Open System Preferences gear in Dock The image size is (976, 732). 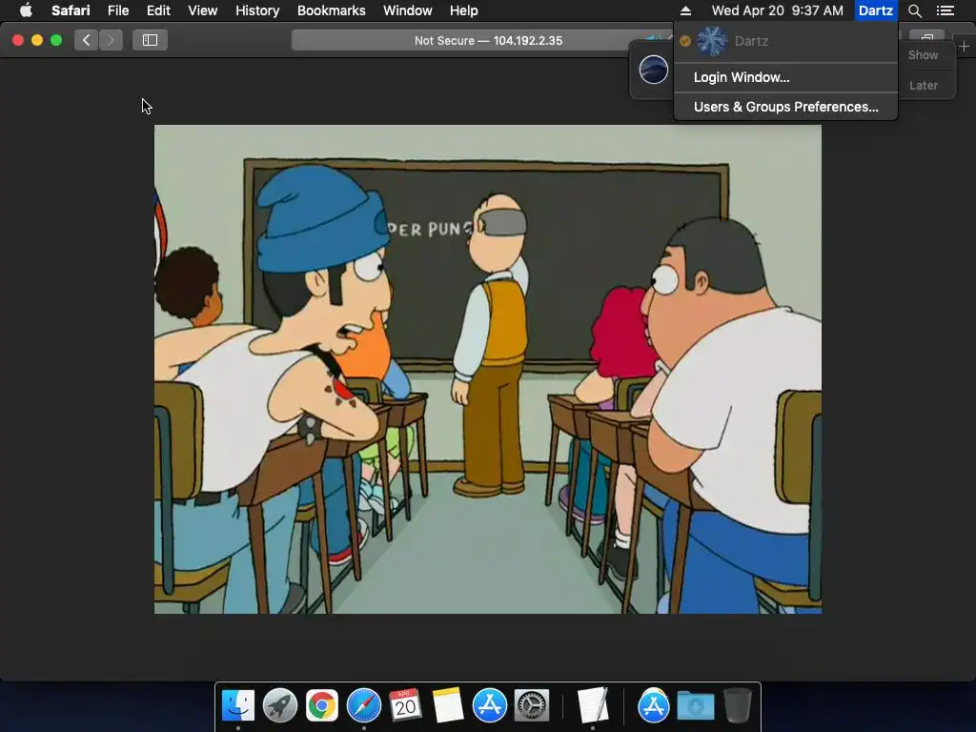point(531,705)
